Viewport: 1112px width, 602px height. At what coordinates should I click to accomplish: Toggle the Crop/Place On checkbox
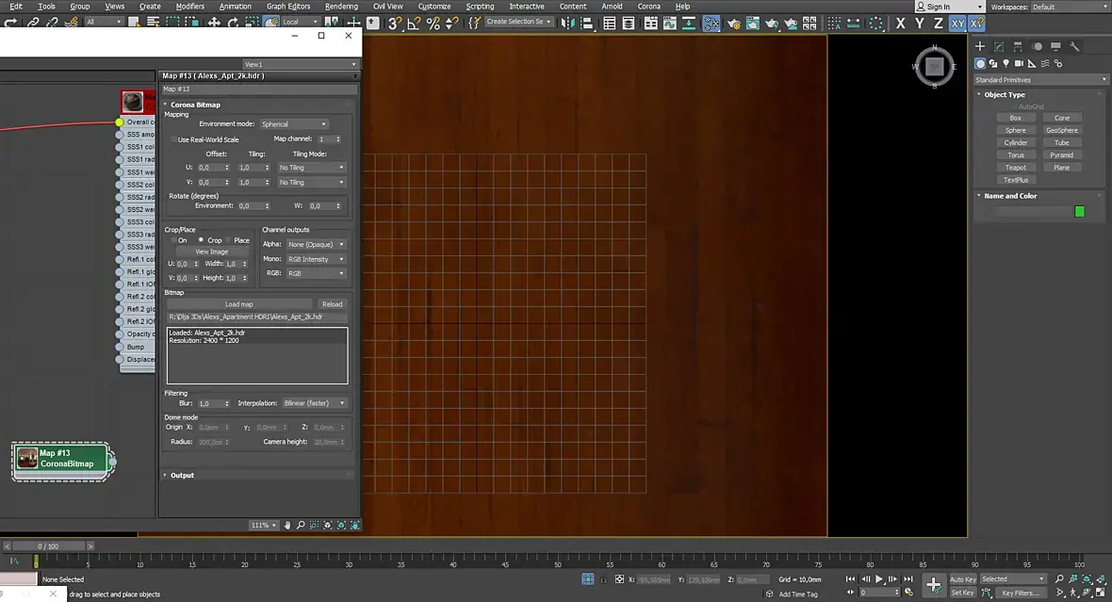coord(173,240)
